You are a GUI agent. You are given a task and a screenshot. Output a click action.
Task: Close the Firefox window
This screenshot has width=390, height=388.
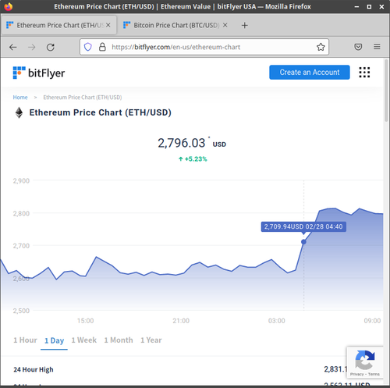pyautogui.click(x=381, y=7)
